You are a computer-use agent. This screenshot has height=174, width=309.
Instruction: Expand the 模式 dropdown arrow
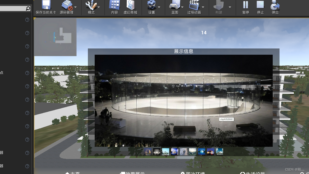click(x=99, y=7)
